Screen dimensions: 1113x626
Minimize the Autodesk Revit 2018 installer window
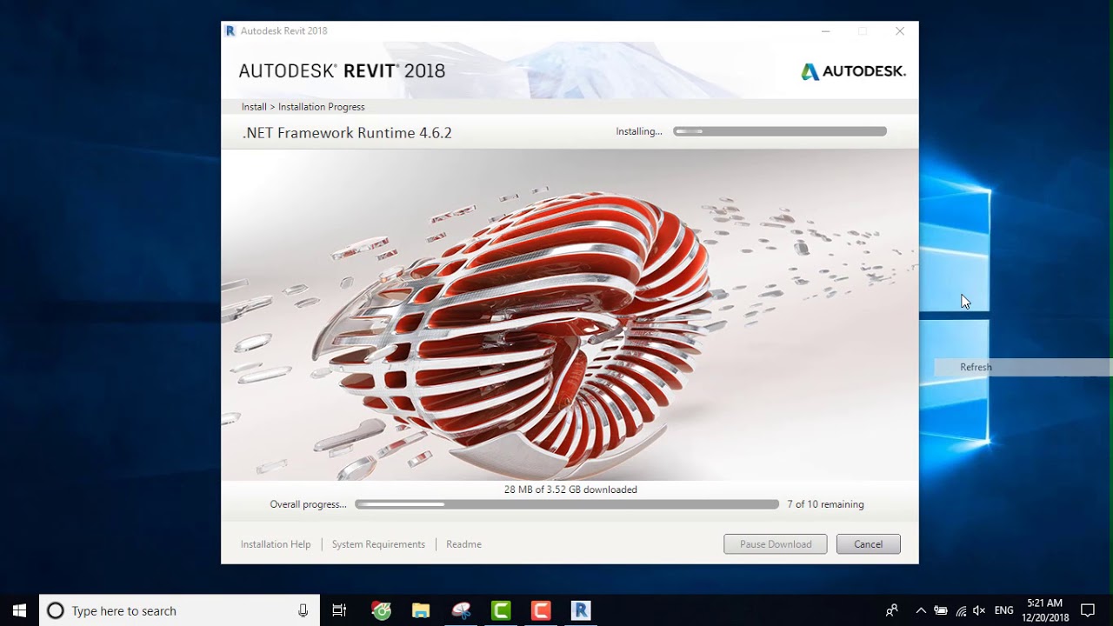[825, 31]
